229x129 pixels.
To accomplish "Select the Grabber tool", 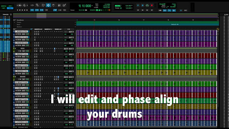I will click(54, 5).
